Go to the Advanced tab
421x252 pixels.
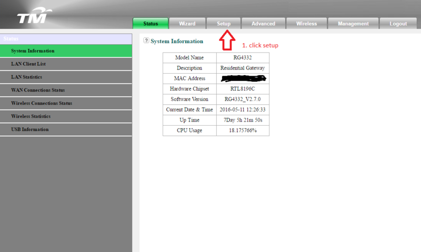[x=263, y=24]
